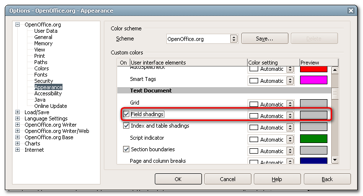Open the Colors options page
This screenshot has width=363, height=196.
(41, 68)
